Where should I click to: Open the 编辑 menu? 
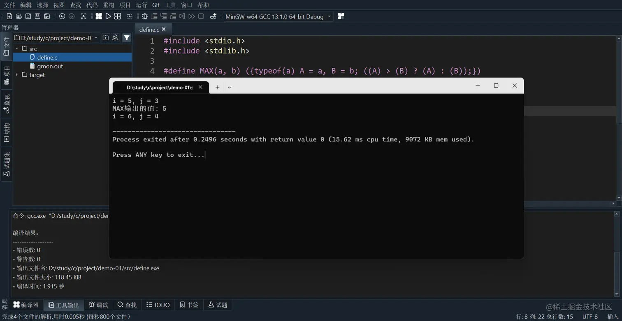(x=26, y=5)
